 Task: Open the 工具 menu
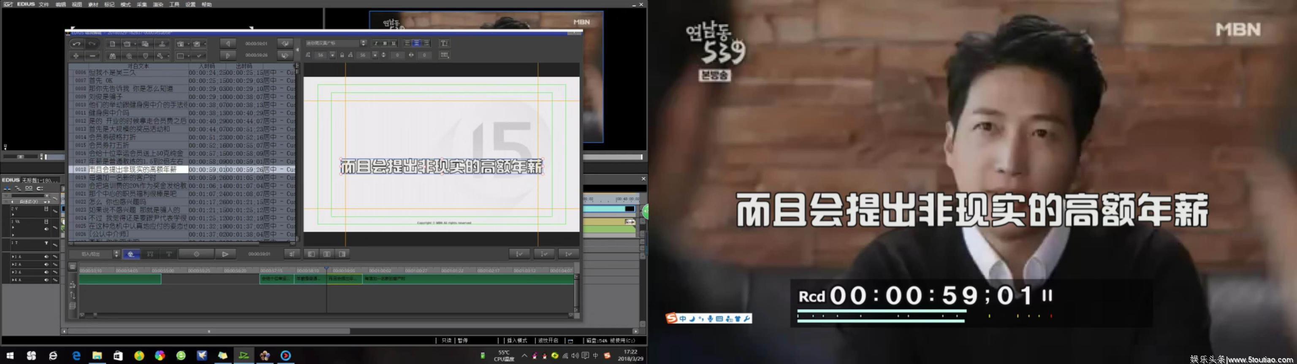click(x=174, y=5)
